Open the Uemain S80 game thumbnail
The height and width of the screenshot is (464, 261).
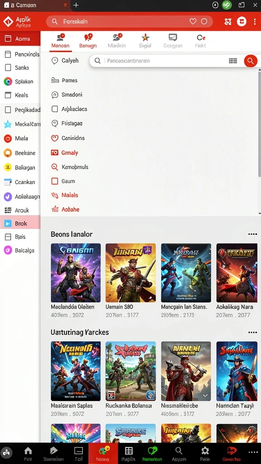coord(130,273)
